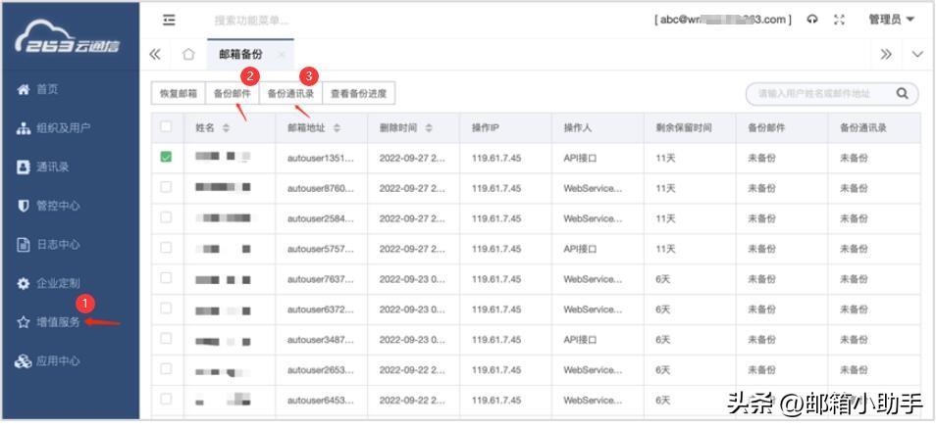Check the autouser8760 row checkbox
The width and height of the screenshot is (936, 428).
tap(166, 187)
